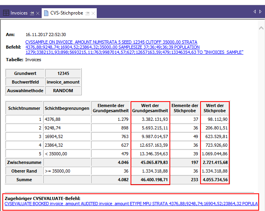This screenshot has width=265, height=211.
Task: Show previous tabs with left arrow
Action: [254, 11]
